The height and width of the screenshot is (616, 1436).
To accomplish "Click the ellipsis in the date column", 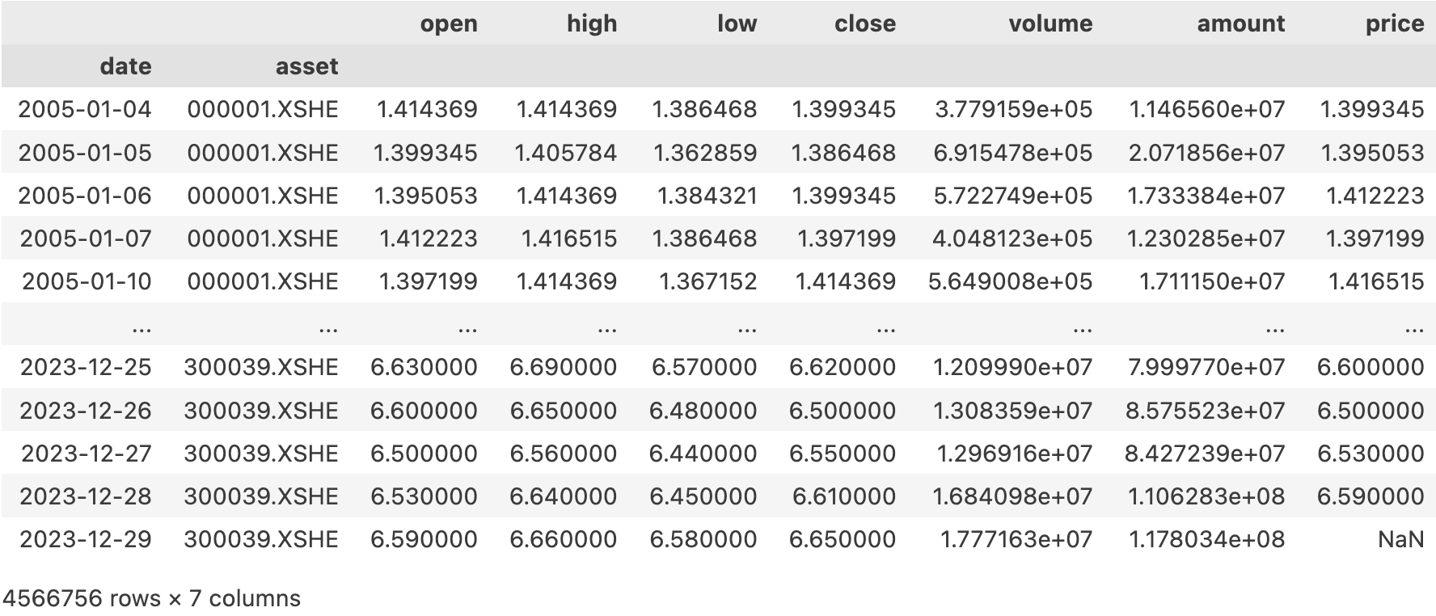I will pos(141,326).
